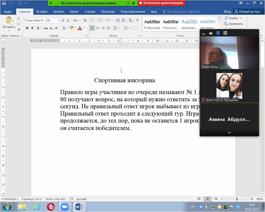Screen dimensions: 265x212
Task: Toggle bold formatting
Action: pos(27,28)
